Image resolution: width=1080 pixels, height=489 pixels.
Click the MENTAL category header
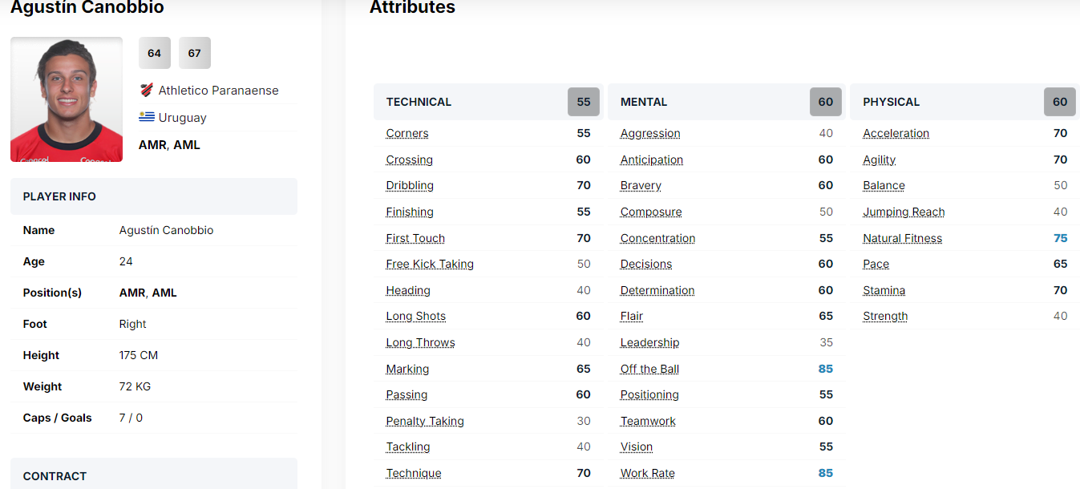pos(643,102)
